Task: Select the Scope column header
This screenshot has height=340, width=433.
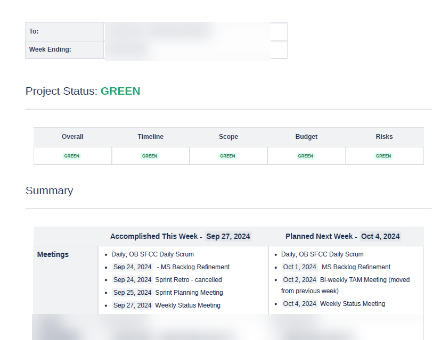Action: [x=228, y=137]
